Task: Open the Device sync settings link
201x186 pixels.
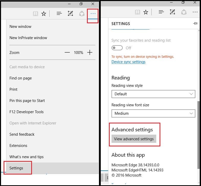Action: [x=128, y=62]
